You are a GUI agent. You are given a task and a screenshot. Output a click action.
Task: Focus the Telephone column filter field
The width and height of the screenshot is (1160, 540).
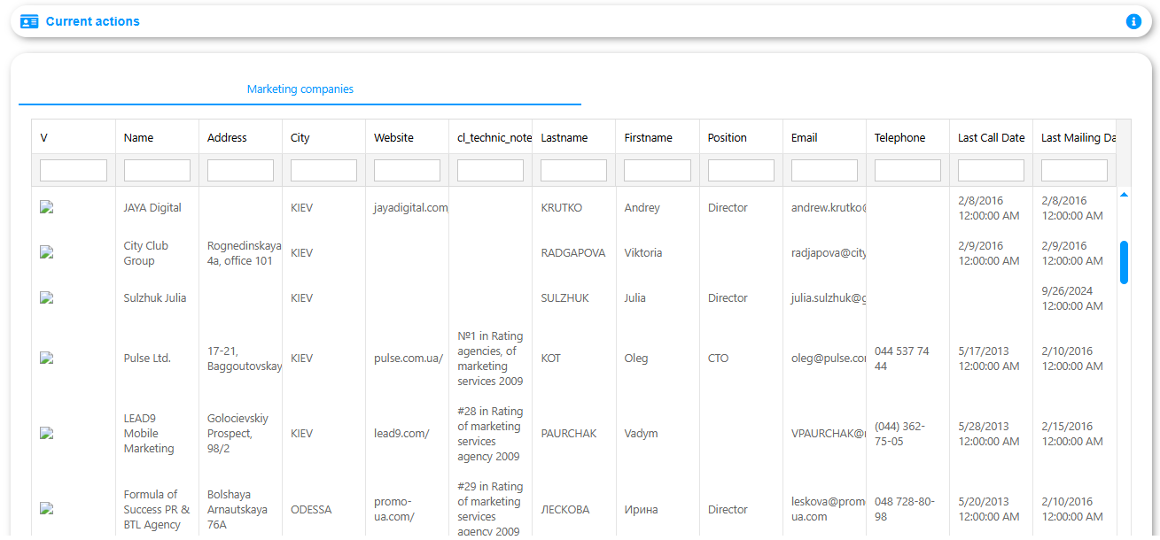pyautogui.click(x=907, y=170)
